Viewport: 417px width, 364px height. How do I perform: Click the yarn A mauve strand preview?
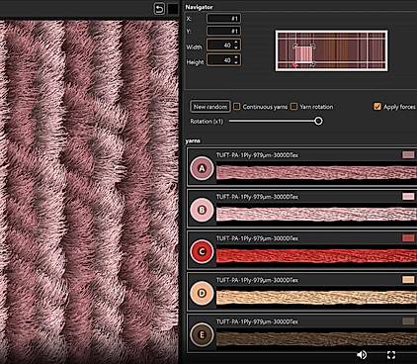[316, 173]
